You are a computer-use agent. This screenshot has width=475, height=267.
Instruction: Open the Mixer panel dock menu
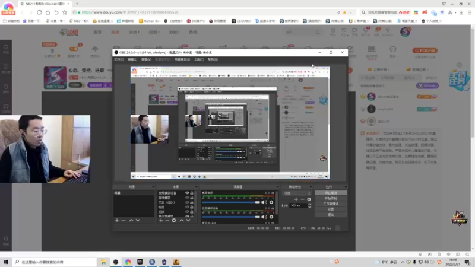tap(277, 187)
